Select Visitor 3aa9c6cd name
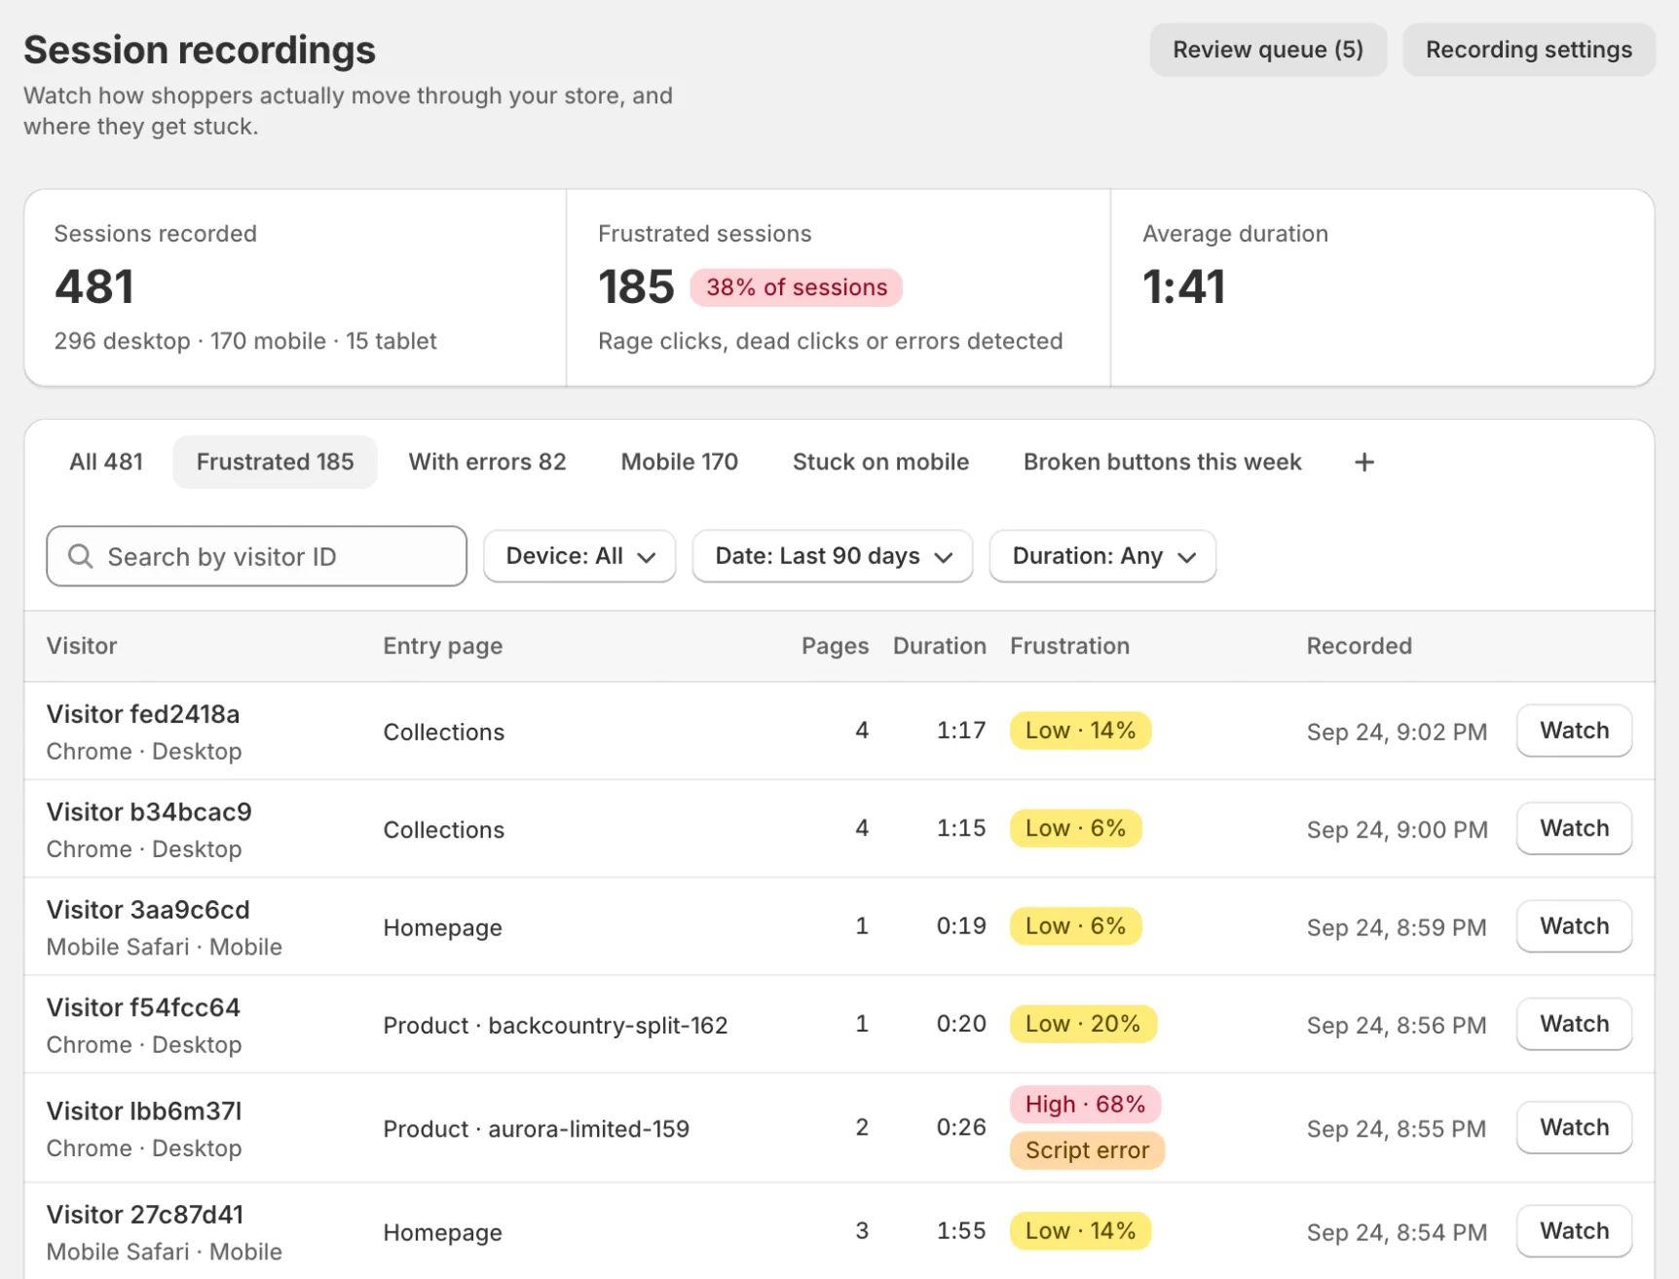This screenshot has height=1279, width=1679. (x=148, y=910)
